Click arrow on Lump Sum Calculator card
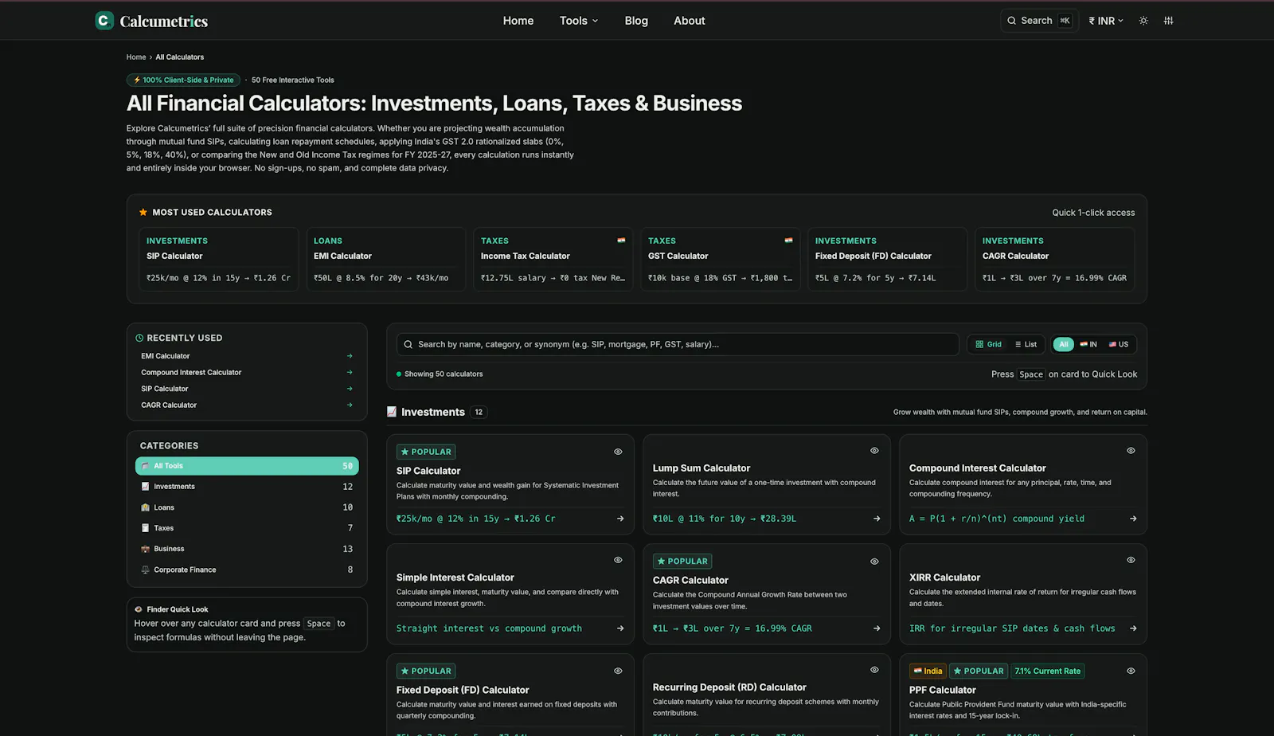Viewport: 1274px width, 736px height. (x=877, y=519)
